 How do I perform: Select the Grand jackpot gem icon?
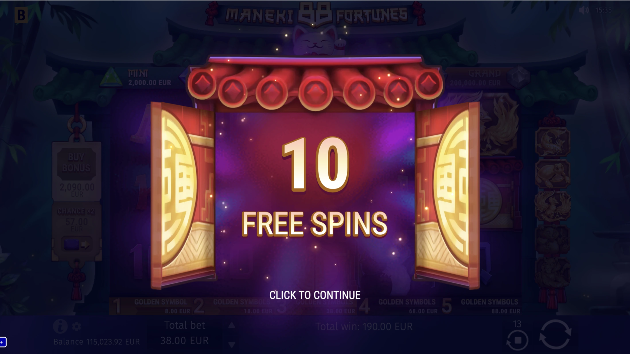518,76
